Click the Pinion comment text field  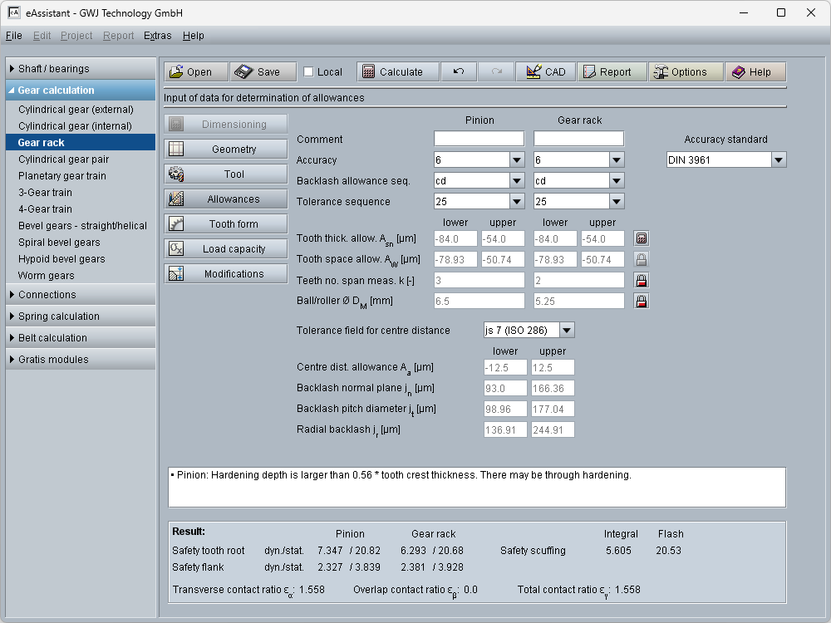[x=479, y=139]
